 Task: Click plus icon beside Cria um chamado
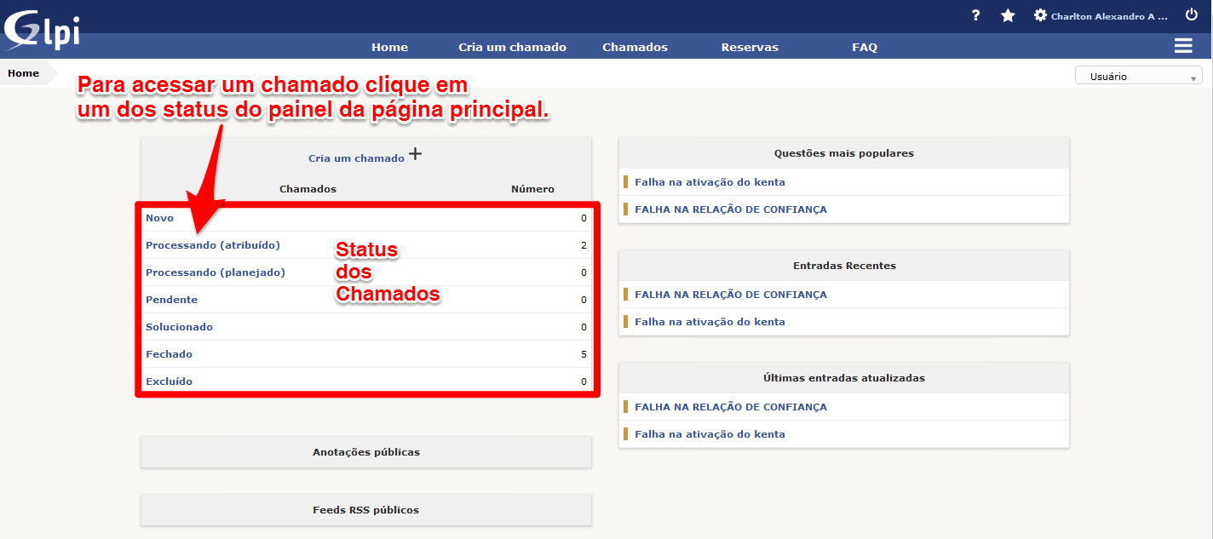tap(415, 154)
